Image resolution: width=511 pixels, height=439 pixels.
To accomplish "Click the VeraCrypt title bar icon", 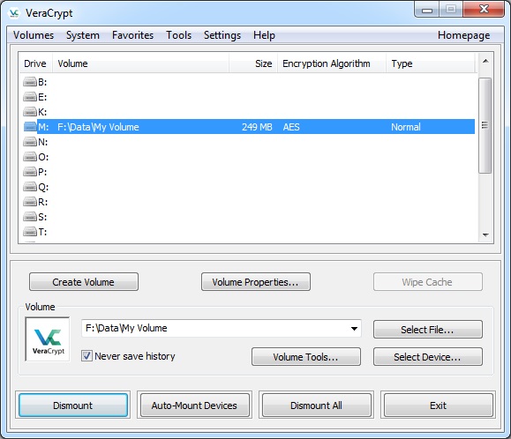I will tap(14, 13).
